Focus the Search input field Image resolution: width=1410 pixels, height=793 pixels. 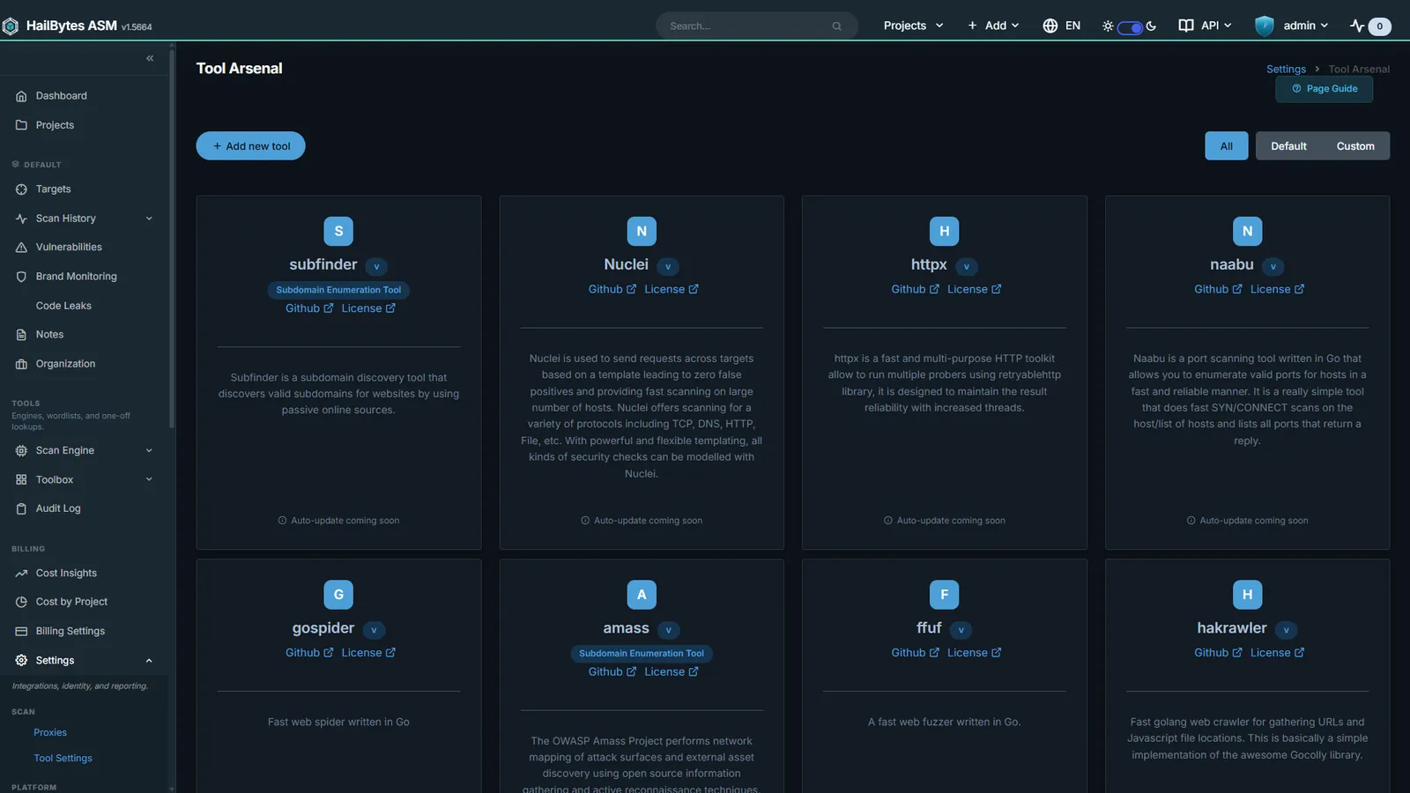click(756, 26)
